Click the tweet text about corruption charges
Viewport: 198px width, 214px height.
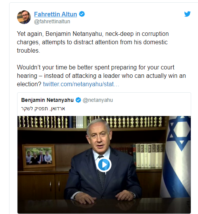pyautogui.click(x=93, y=42)
